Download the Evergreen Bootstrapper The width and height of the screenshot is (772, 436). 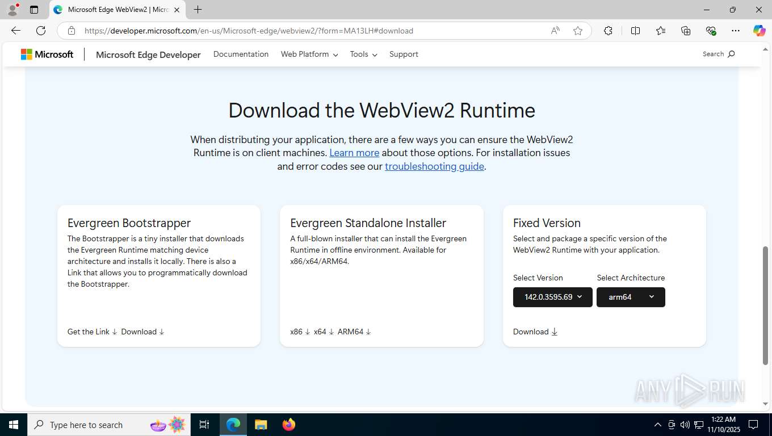142,332
